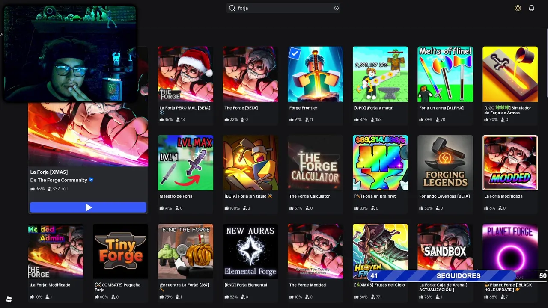Click '[UPD] ¡Forja y mata!' title

tap(374, 108)
